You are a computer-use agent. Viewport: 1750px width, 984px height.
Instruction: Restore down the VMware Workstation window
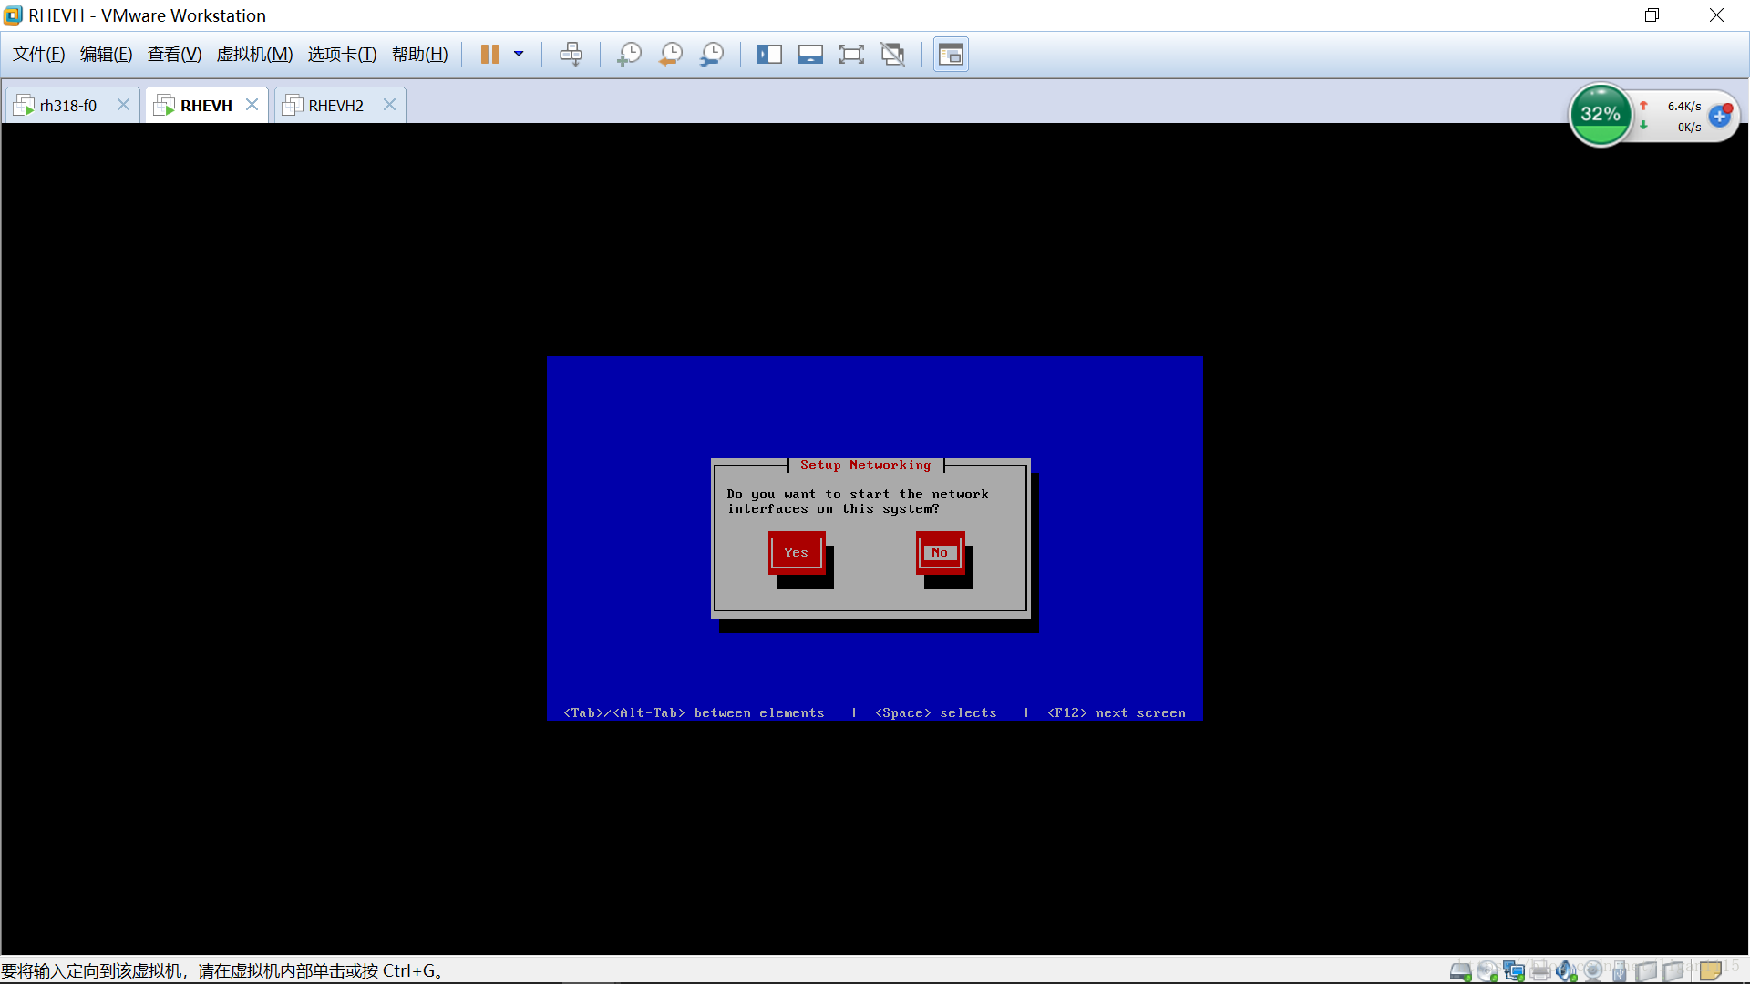[x=1652, y=15]
